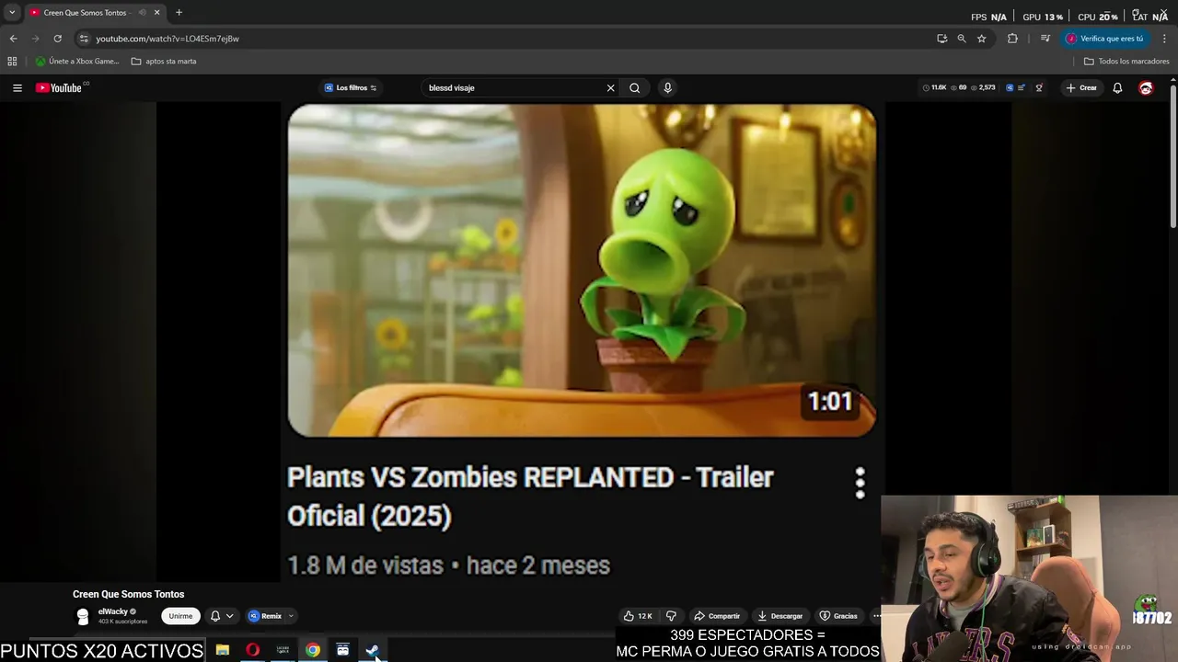The image size is (1178, 662).
Task: Open the YouTube hamburger guide menu
Action: pos(17,88)
